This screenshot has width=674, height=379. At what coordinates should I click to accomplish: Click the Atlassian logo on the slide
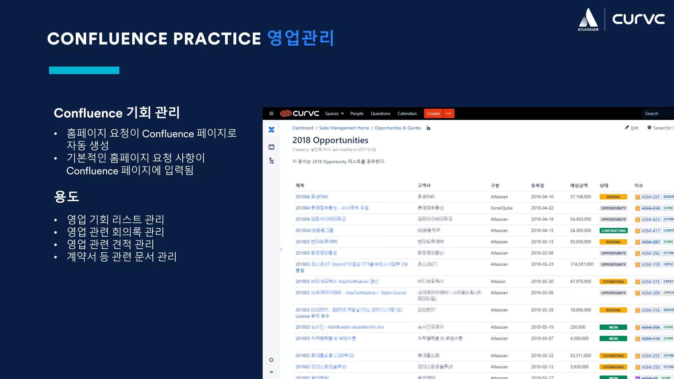point(588,19)
